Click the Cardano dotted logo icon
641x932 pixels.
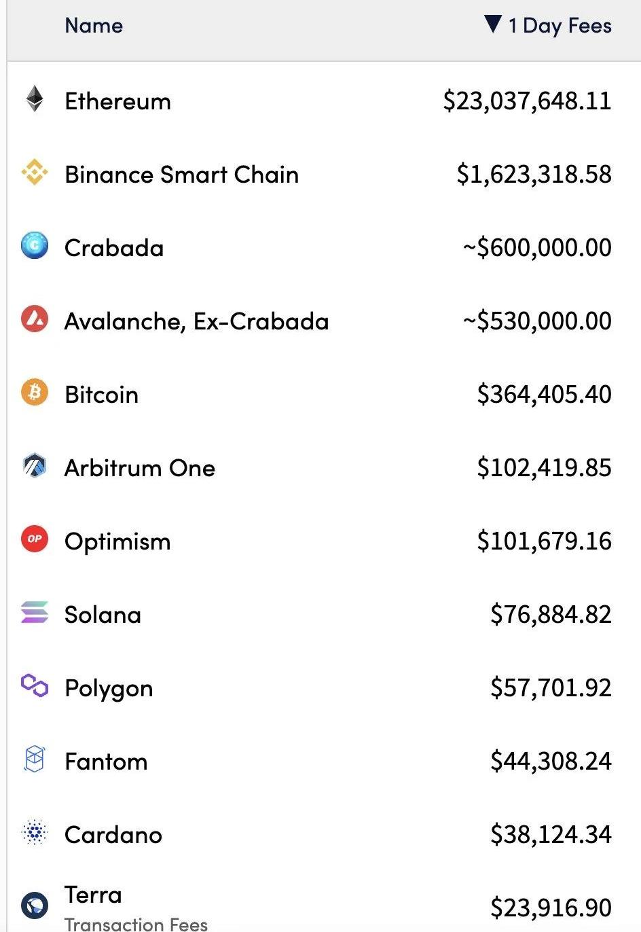point(35,833)
